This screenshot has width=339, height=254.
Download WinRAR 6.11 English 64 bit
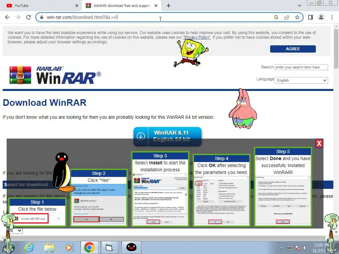[168, 137]
